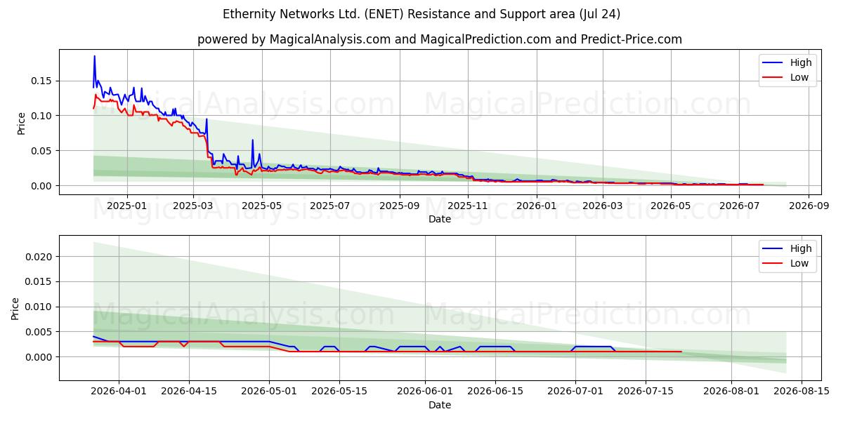843x421 pixels.
Task: Pick the 2026-01 tick label on top chart
Action: [536, 206]
